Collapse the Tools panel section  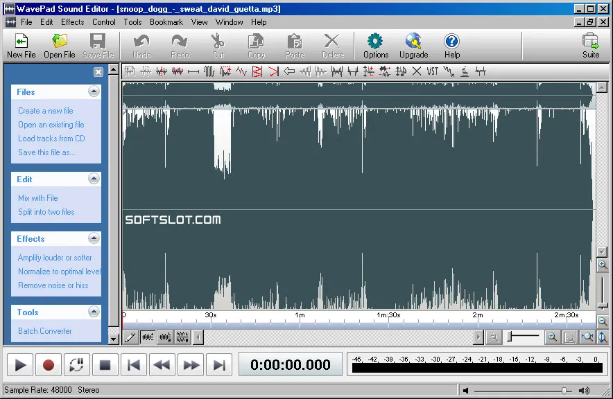tap(94, 312)
